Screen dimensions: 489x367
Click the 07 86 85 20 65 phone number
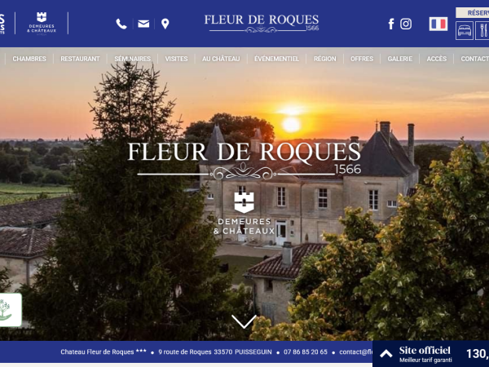(x=306, y=352)
